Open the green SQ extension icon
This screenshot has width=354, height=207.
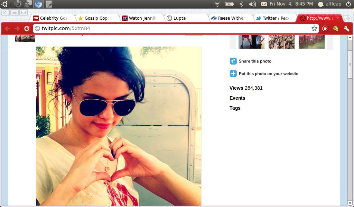336,28
